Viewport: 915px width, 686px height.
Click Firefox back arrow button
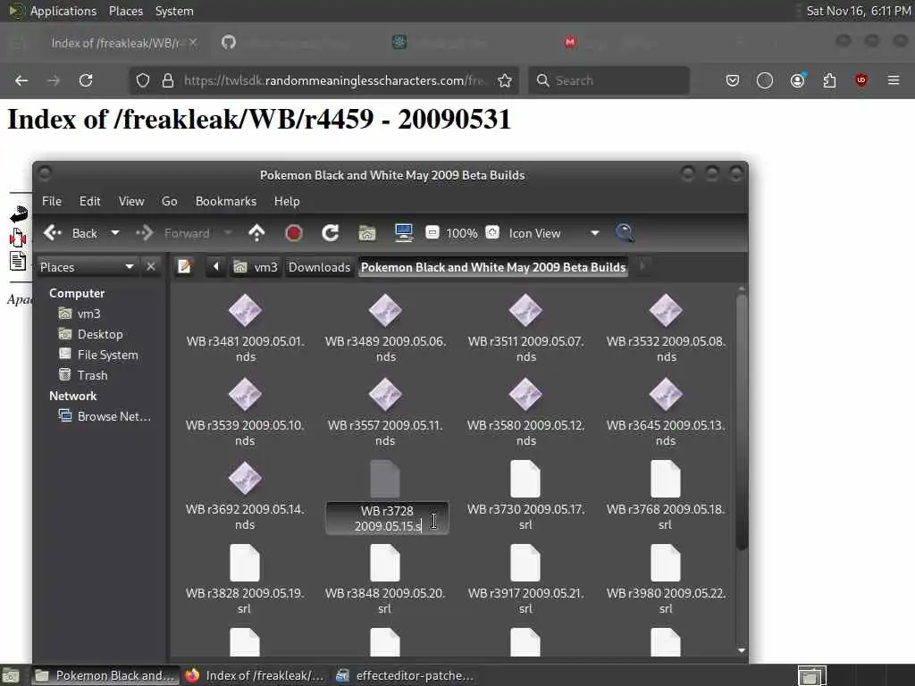(x=21, y=80)
